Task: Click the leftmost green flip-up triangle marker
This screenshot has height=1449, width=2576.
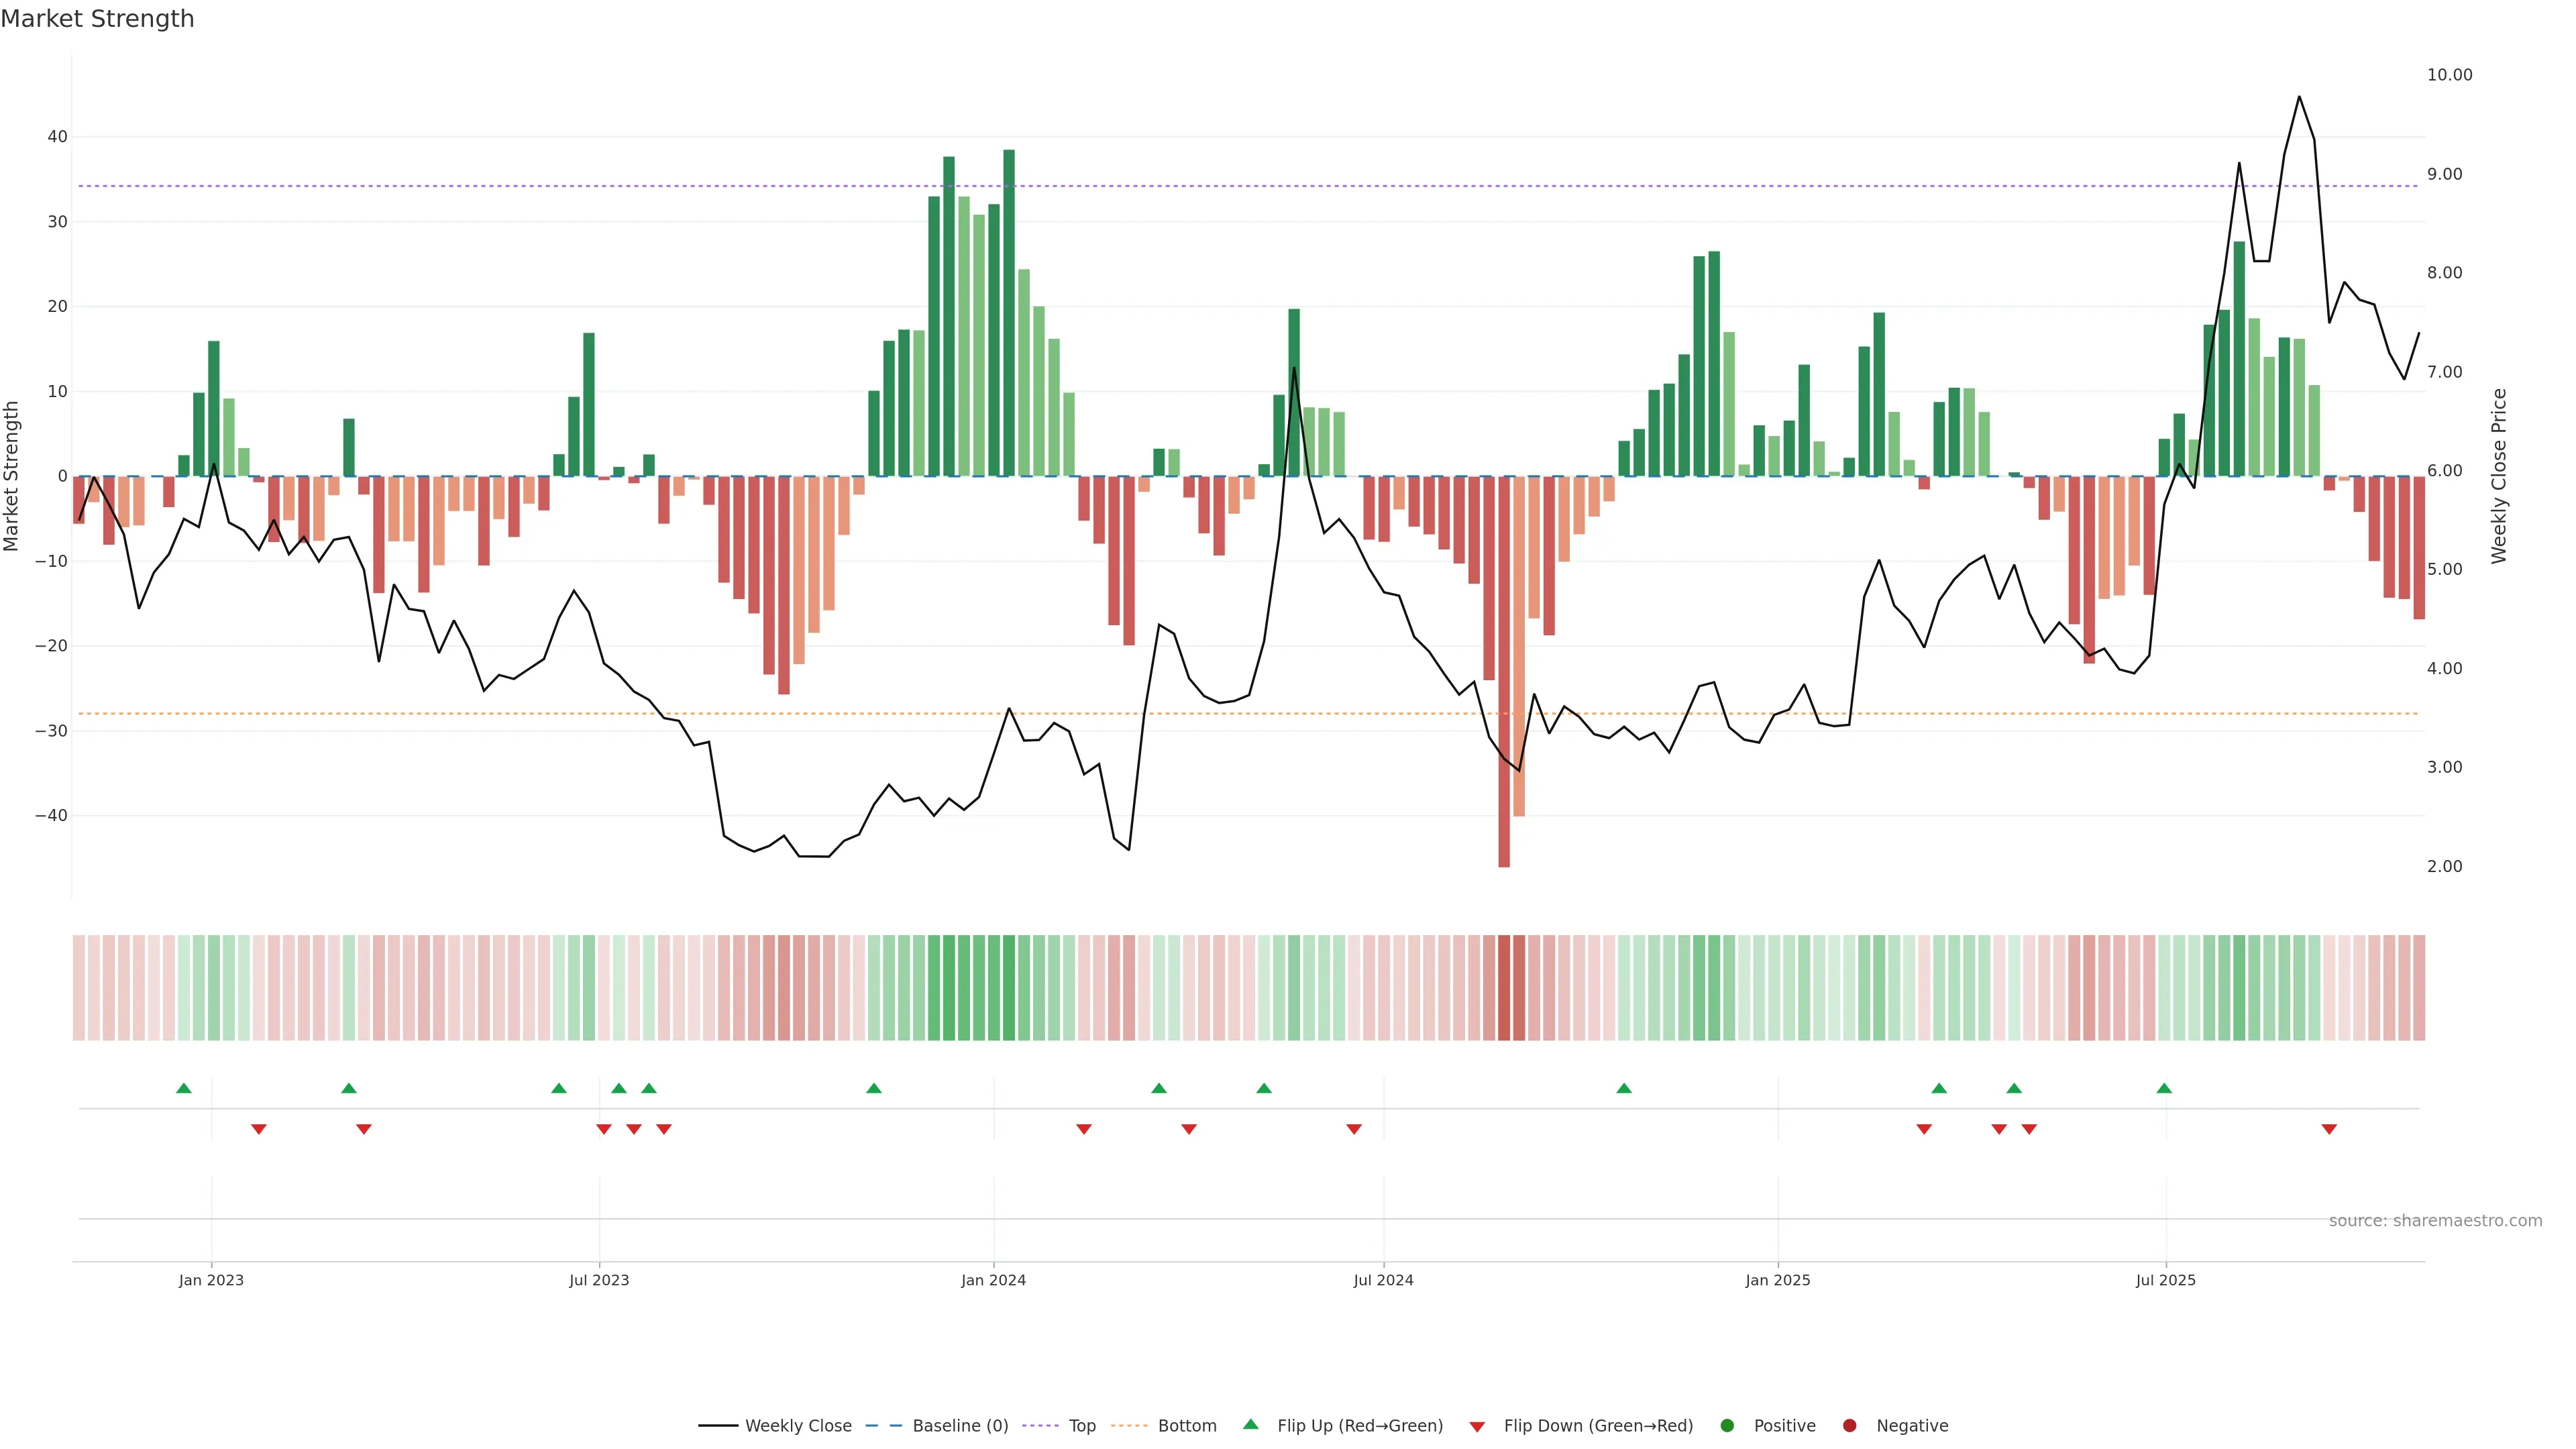Action: [184, 1088]
